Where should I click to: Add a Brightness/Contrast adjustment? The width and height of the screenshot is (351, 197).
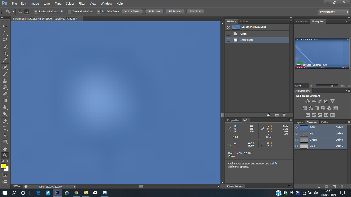click(x=308, y=101)
